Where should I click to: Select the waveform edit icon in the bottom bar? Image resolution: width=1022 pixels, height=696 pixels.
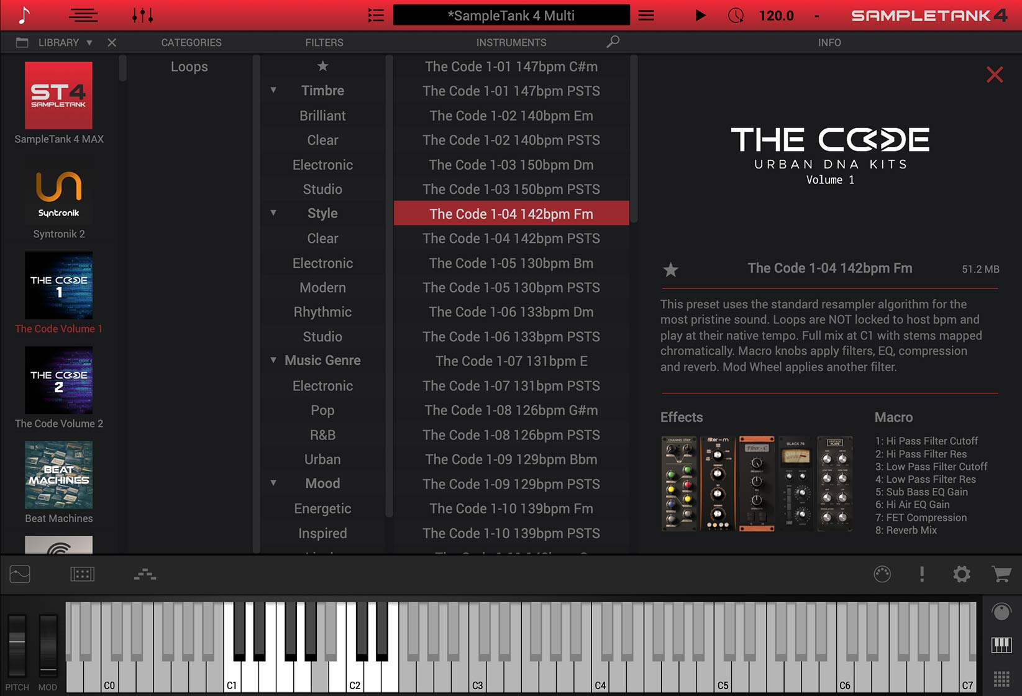[19, 575]
